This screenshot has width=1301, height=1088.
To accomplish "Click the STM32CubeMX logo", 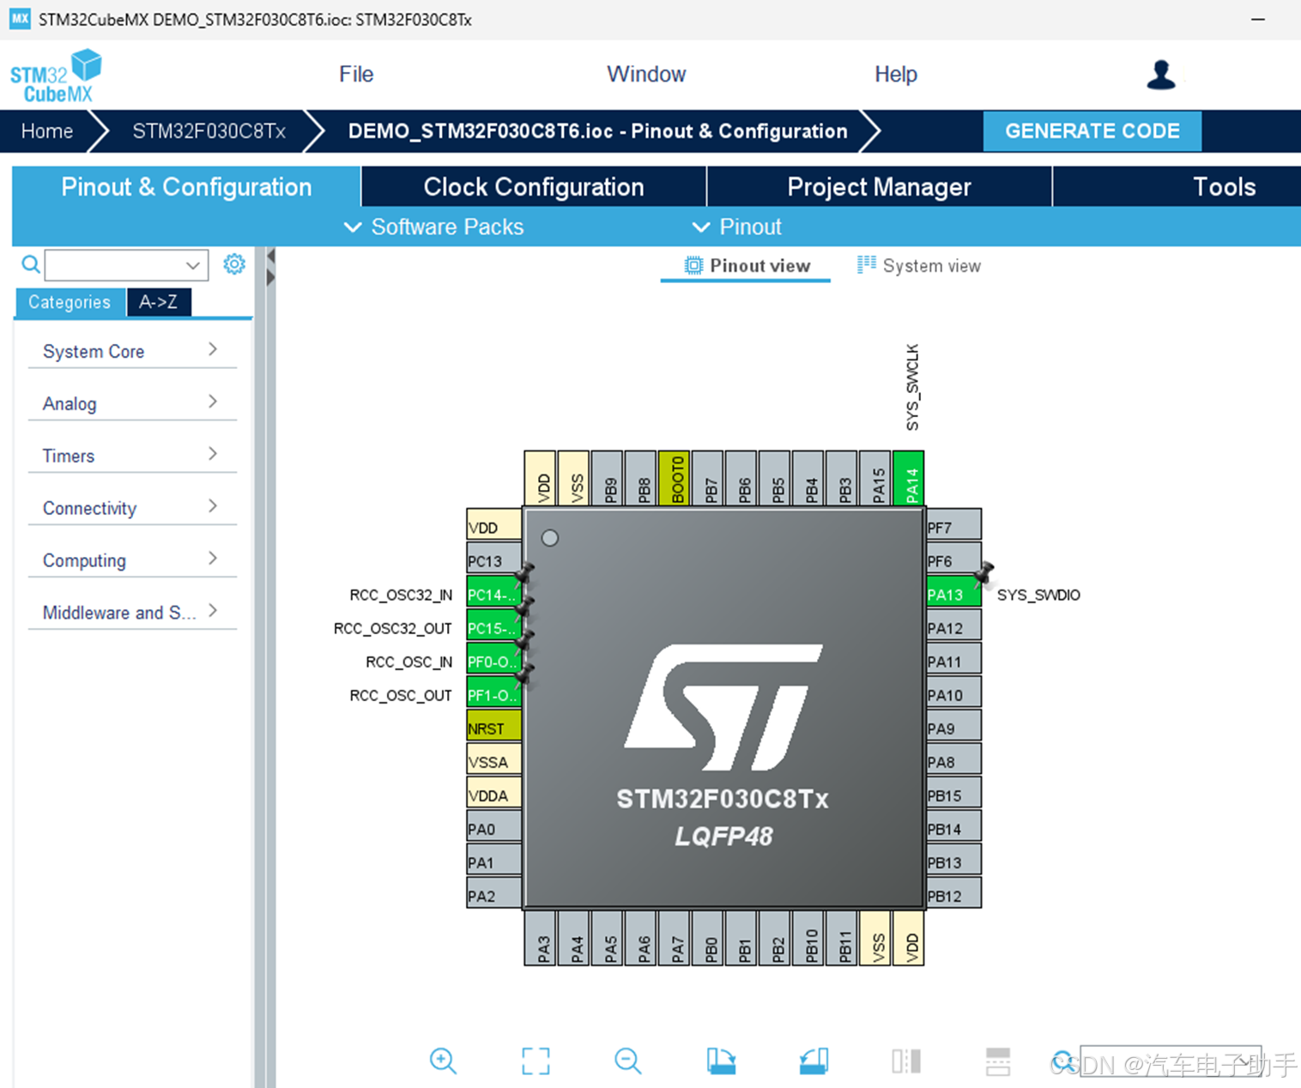I will click(x=56, y=75).
